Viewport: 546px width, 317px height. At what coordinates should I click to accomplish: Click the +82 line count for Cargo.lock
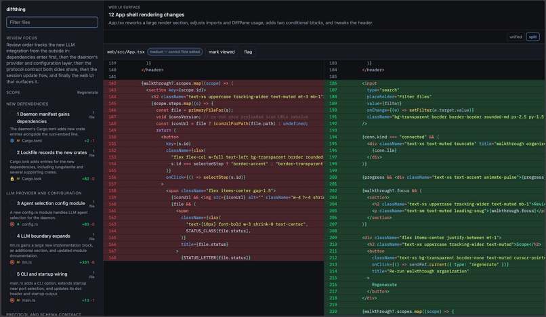(x=85, y=179)
